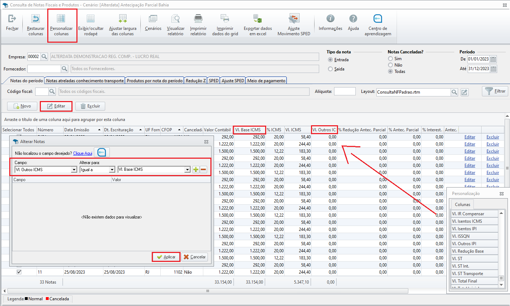This screenshot has width=510, height=306.
Task: Click Vl. Base ICMS column header
Action: click(x=250, y=130)
